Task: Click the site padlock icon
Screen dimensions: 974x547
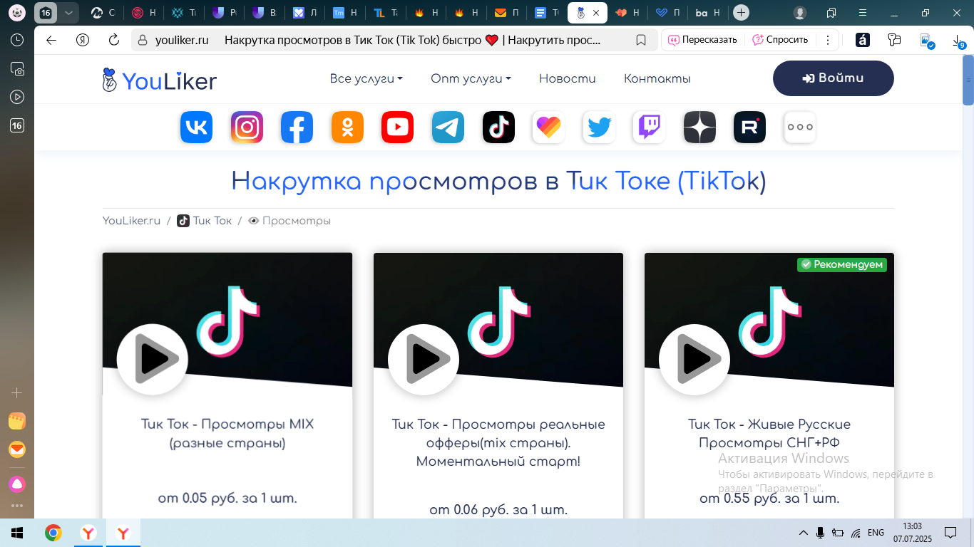Action: [x=142, y=40]
